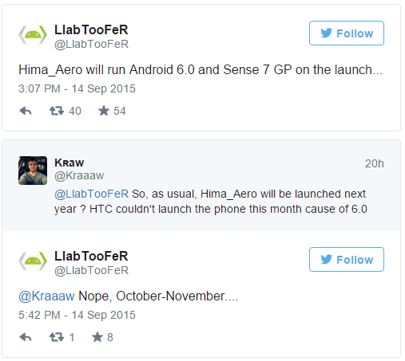Open the @Kraaaw mention link
This screenshot has height=361, width=405.
coord(46,296)
